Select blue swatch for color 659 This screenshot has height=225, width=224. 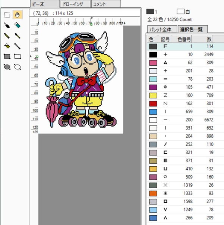click(153, 112)
